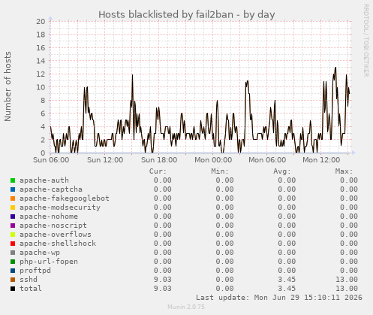Click the sshd current value 9.03
Image resolution: width=373 pixels, height=315 pixels.
pyautogui.click(x=163, y=280)
